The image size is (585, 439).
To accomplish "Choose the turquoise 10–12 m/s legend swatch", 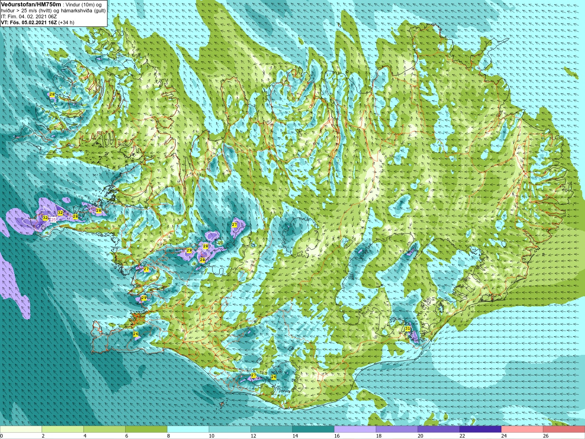I will (230, 429).
